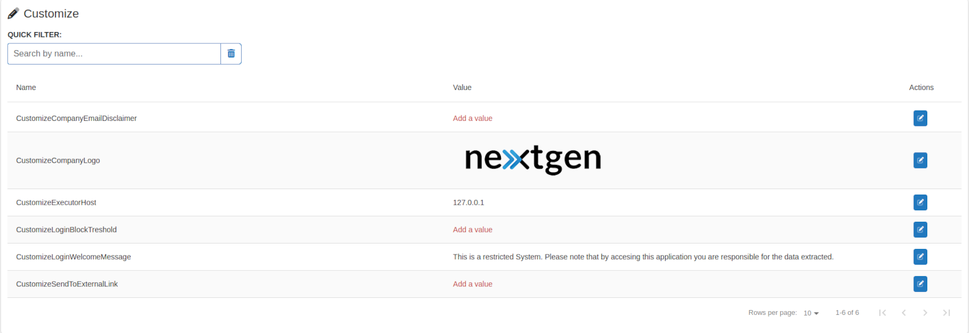
Task: Jump to the last page
Action: pos(946,312)
